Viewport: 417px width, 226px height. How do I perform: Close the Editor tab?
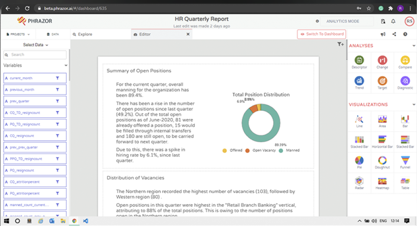pos(188,34)
